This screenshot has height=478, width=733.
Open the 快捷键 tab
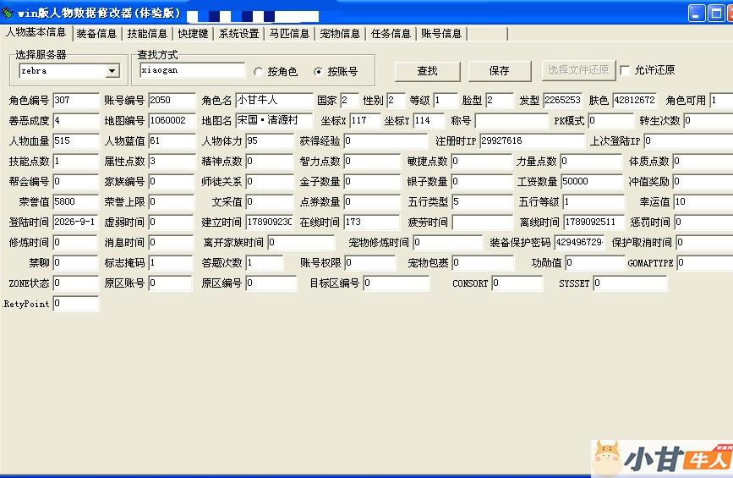point(193,34)
